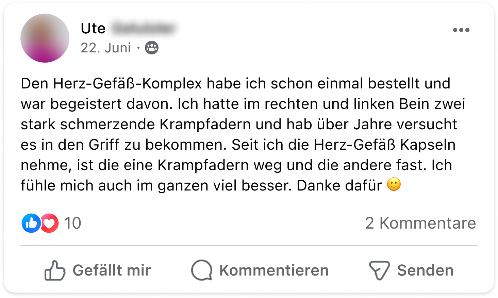Open the 2 Kommentare link
This screenshot has width=498, height=298.
pyautogui.click(x=420, y=223)
